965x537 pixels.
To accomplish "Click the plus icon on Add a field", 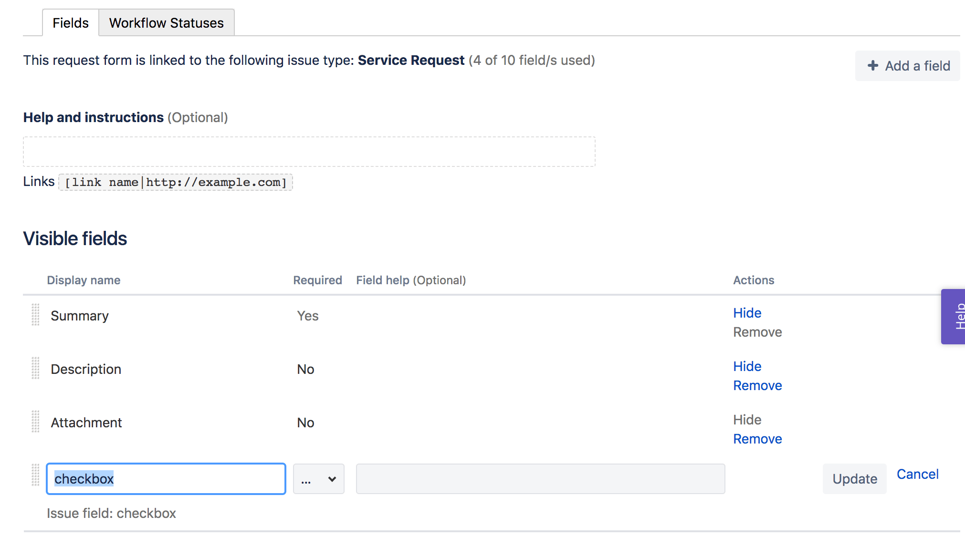I will click(873, 65).
